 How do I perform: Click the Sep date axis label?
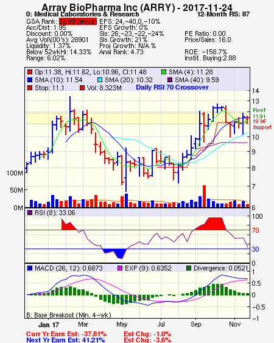195,324
